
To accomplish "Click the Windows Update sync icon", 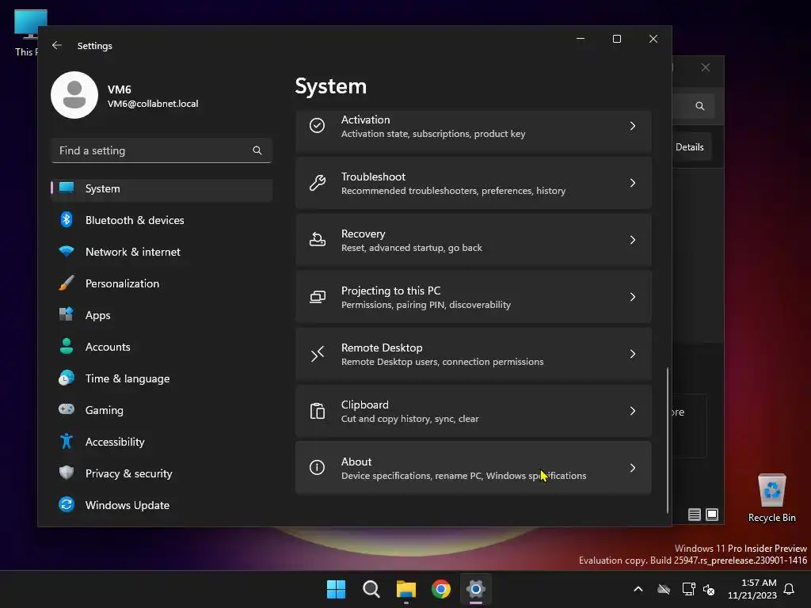I will coord(67,504).
